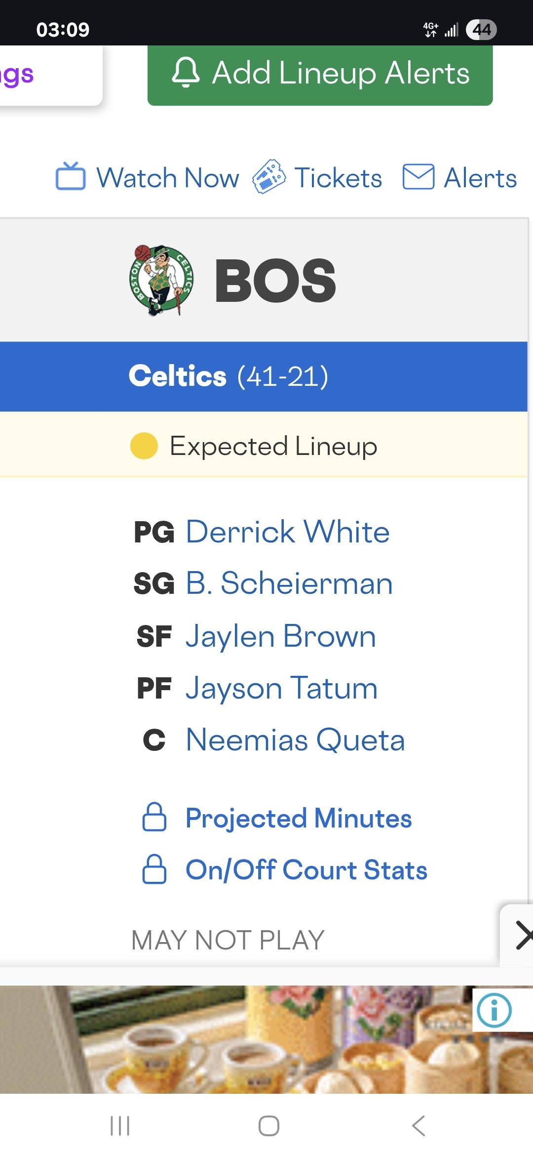Open the Projected Minutes link
Screen dimensions: 533x1156
[299, 818]
